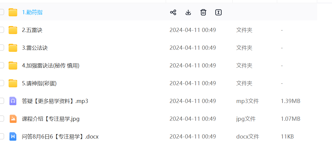
Task: Open the 3.雷公法诀 folder
Action: [x=35, y=48]
